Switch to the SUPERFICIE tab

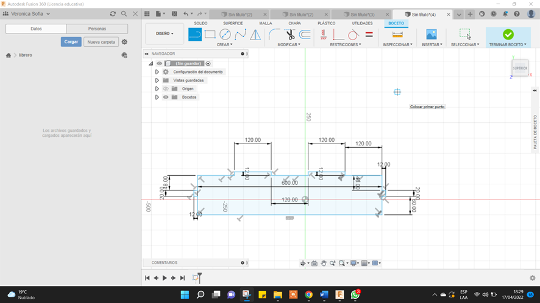[233, 23]
